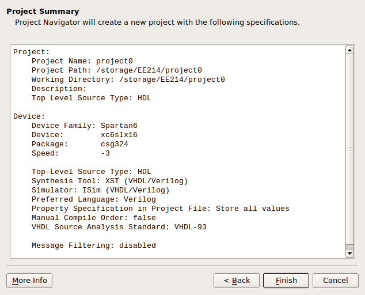This screenshot has height=295, width=365.
Task: Click the package value csg324
Action: [115, 144]
